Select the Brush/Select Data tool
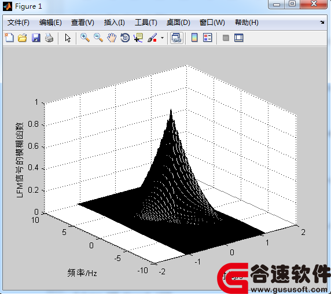Image resolution: width=331 pixels, height=294 pixels. [x=152, y=38]
